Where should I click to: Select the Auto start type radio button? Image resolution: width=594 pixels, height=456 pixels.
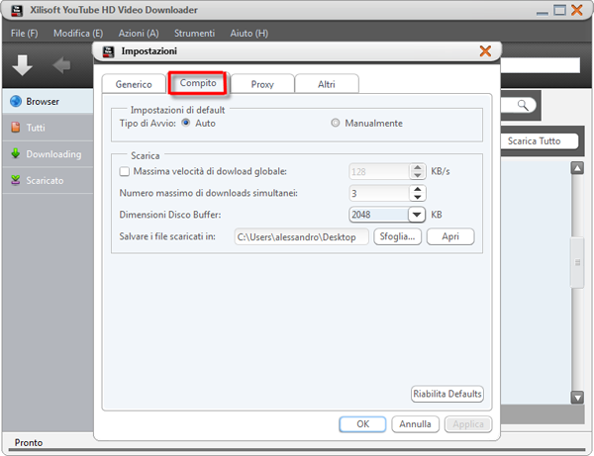pyautogui.click(x=186, y=123)
